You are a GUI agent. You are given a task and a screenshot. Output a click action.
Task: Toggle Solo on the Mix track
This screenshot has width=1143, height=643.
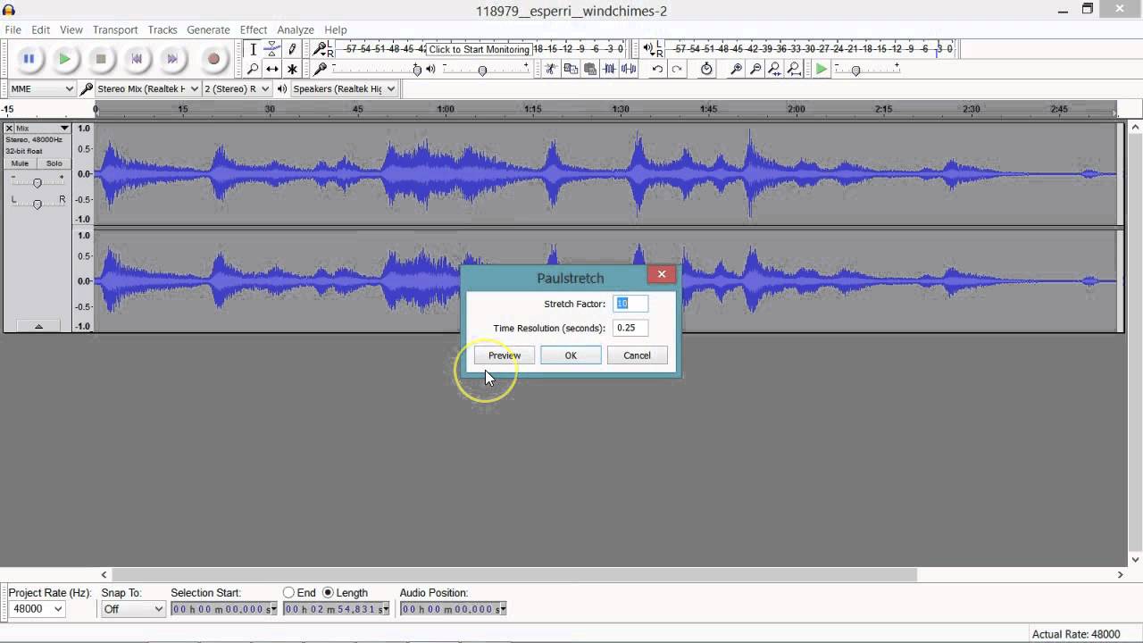point(54,163)
